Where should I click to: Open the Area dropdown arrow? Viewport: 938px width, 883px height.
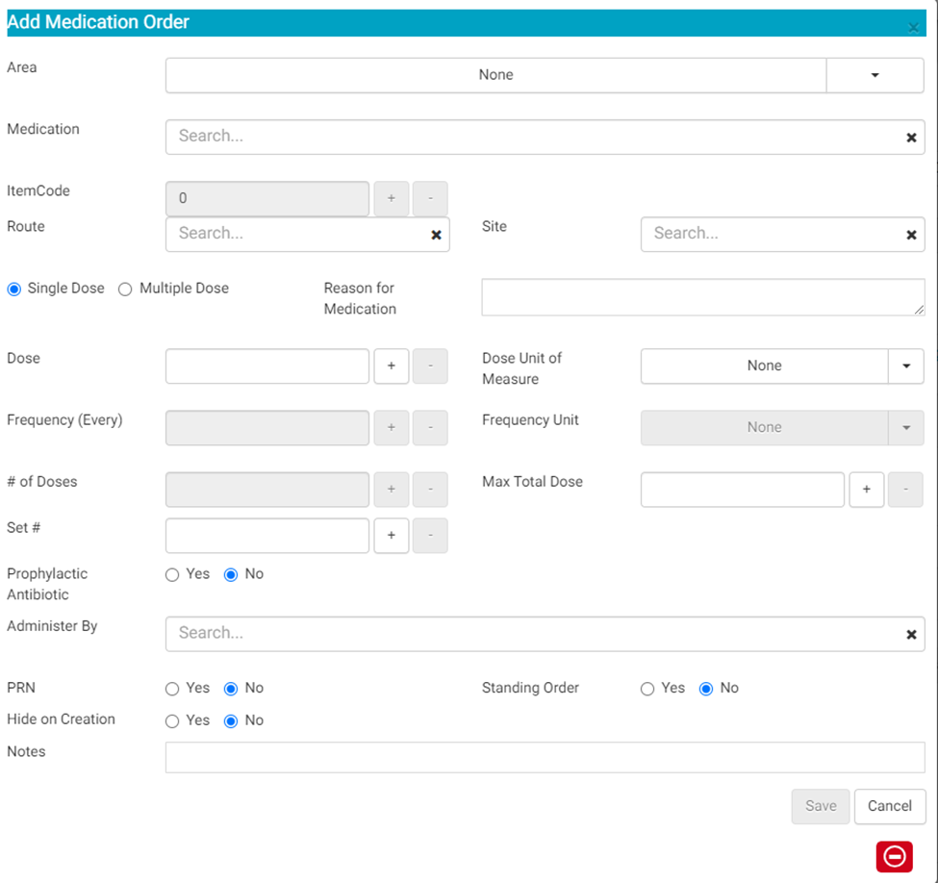[875, 75]
